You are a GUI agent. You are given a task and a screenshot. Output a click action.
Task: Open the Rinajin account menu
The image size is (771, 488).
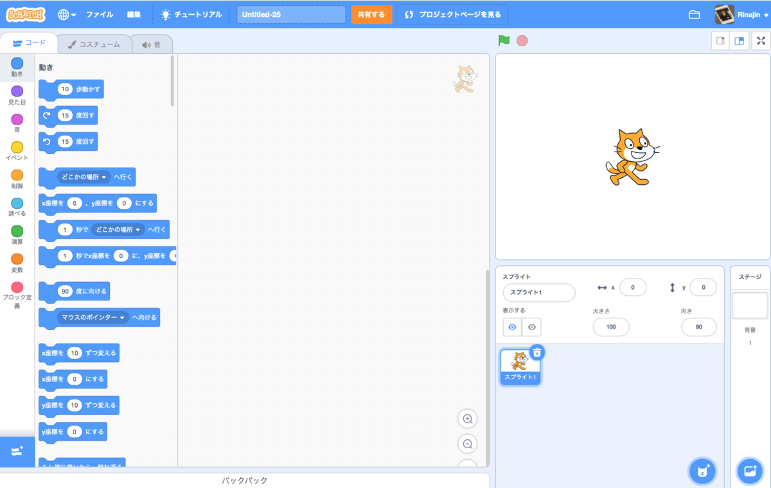[741, 14]
